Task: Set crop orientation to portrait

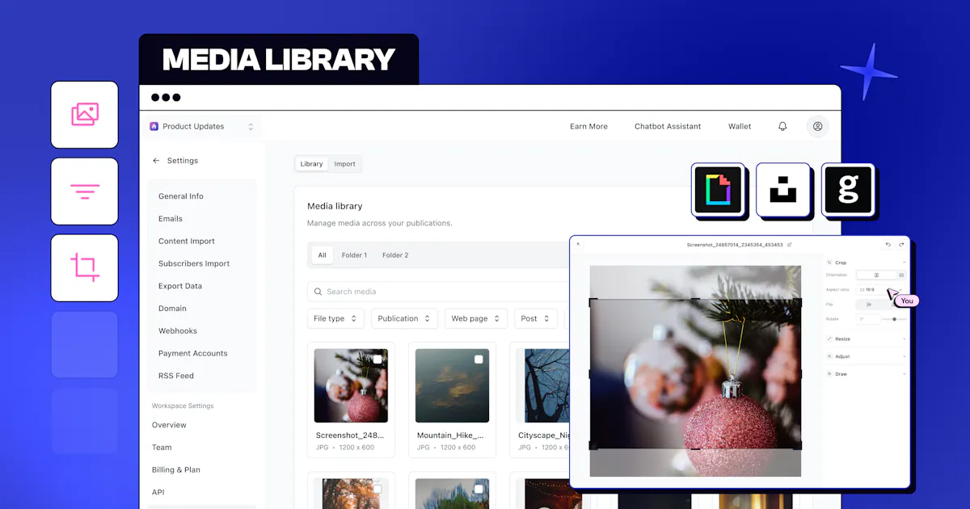Action: click(x=876, y=275)
